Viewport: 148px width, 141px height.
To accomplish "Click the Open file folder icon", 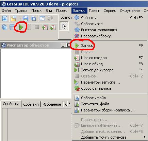I will coord(14,18).
